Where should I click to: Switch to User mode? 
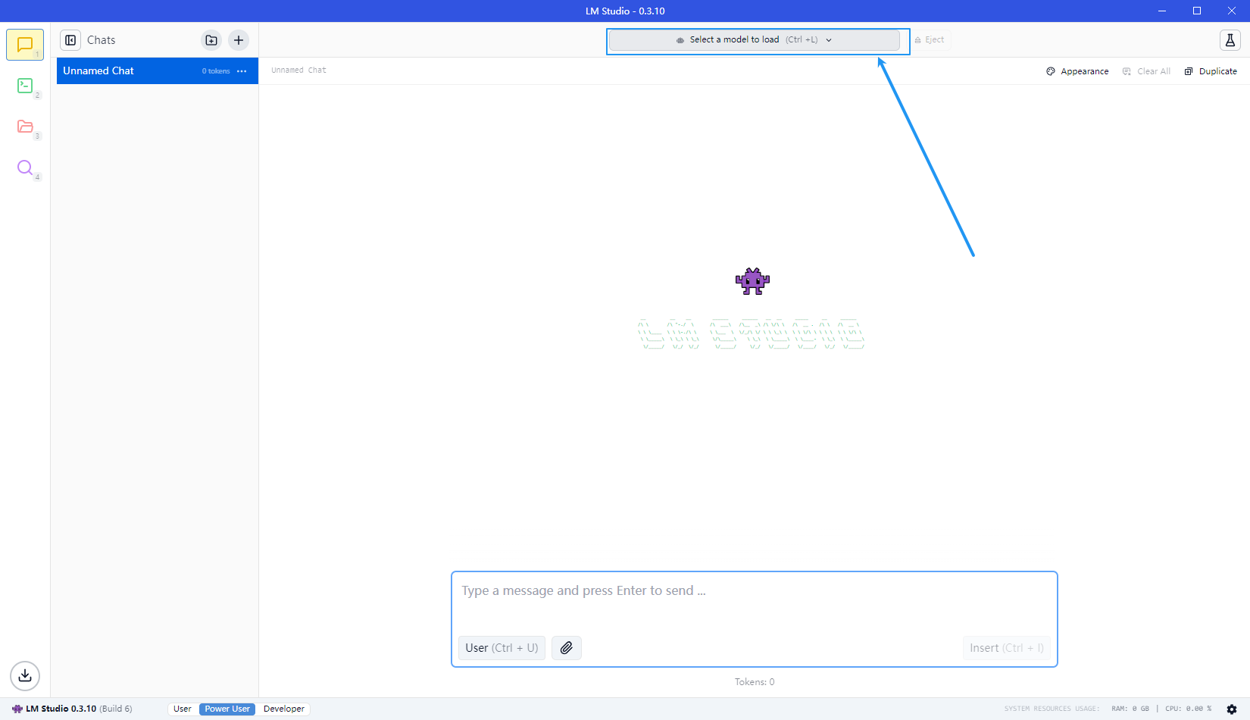(x=183, y=709)
